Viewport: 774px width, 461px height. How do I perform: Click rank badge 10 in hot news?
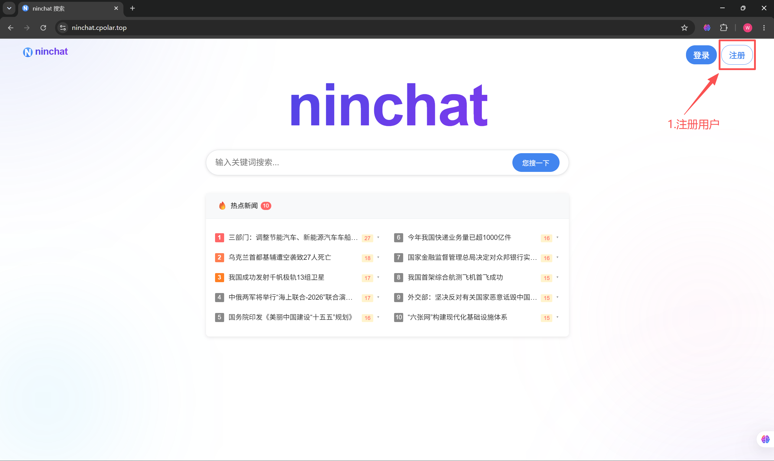[399, 317]
